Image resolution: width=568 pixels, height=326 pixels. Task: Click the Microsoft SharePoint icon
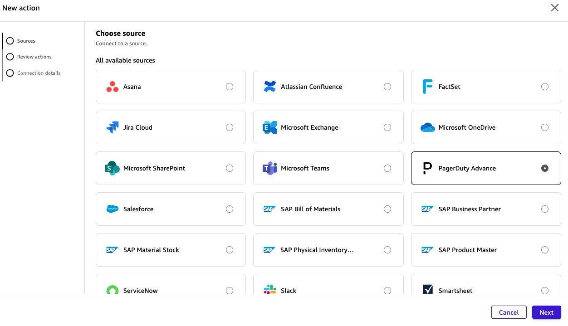pos(112,168)
